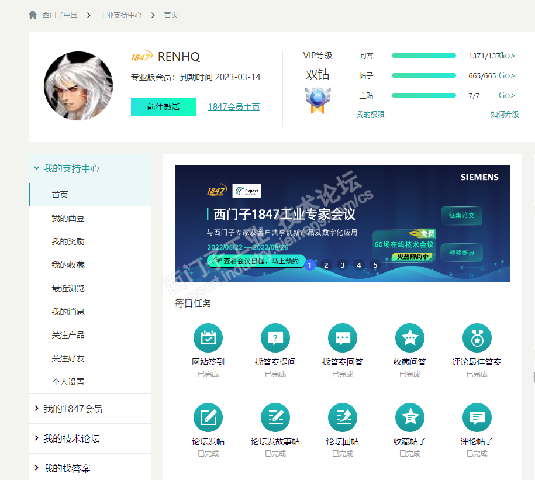Switch to banner slide 5
Screen dimensions: 535x480
pyautogui.click(x=375, y=265)
